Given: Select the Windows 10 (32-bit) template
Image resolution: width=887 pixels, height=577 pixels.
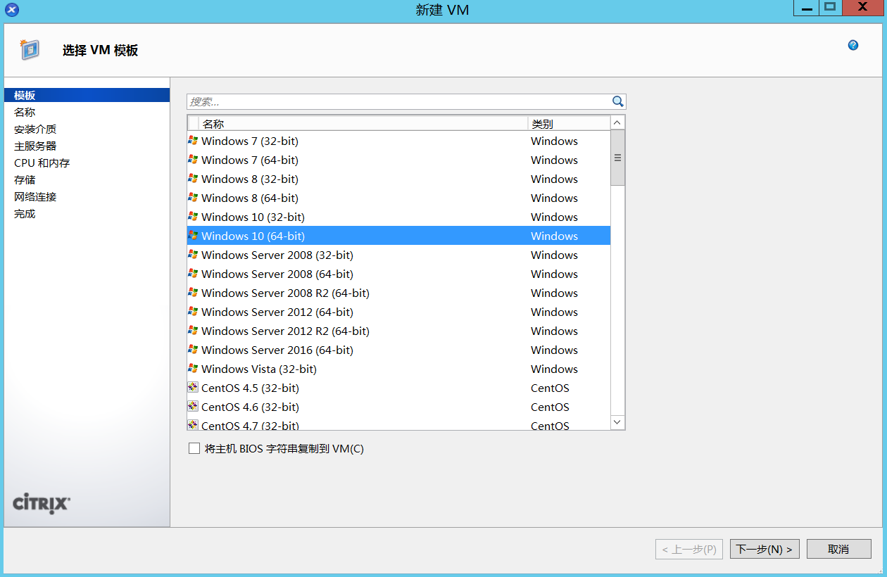Looking at the screenshot, I should coord(398,217).
